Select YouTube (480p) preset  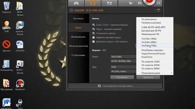coord(155,42)
